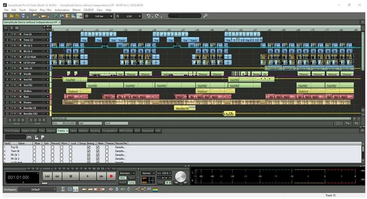Start playback with the Play button
The image size is (367, 199).
click(88, 176)
